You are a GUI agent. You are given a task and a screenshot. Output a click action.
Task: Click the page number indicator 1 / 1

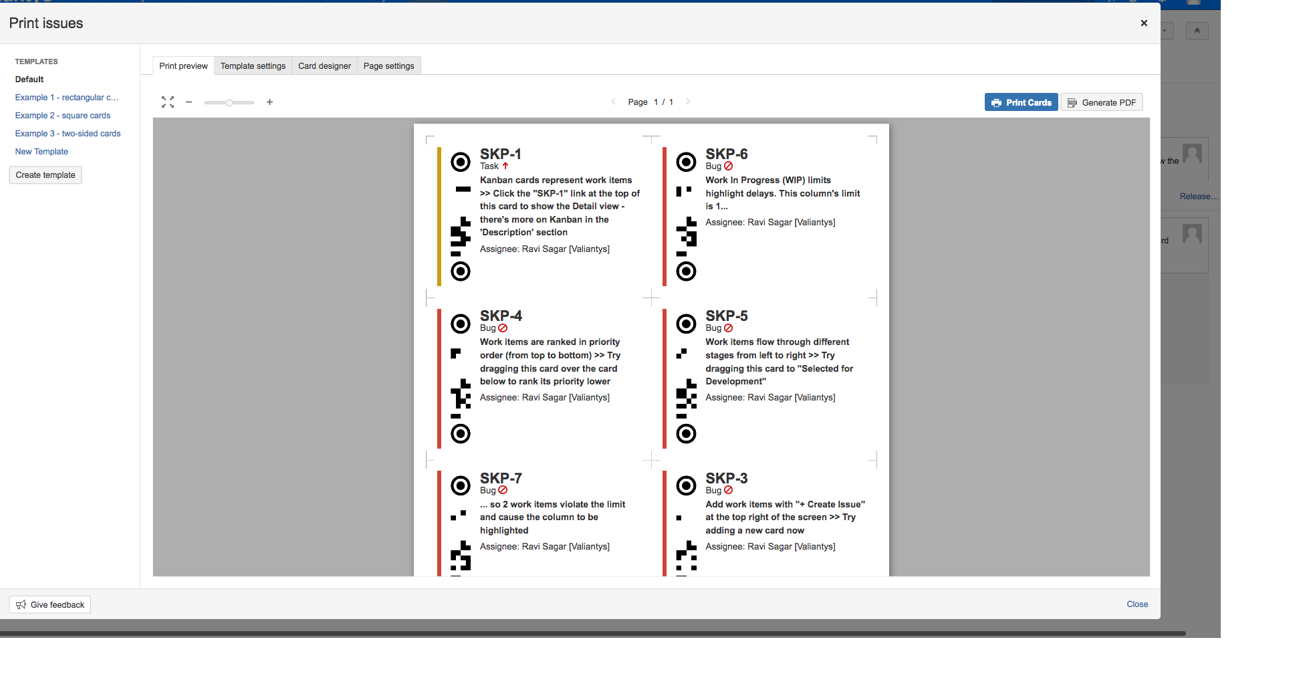coord(663,102)
